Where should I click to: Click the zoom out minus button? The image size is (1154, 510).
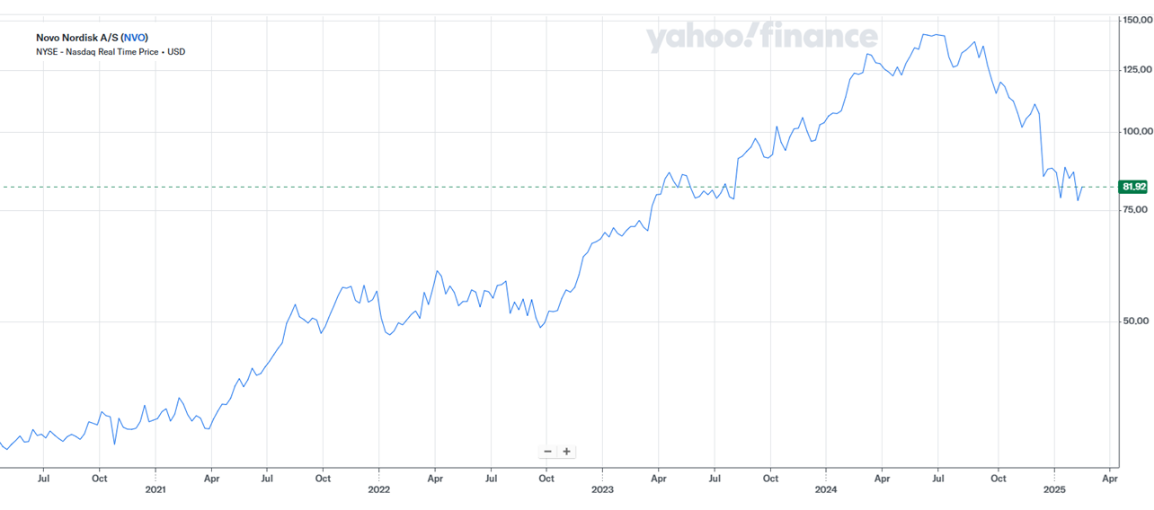coord(548,452)
